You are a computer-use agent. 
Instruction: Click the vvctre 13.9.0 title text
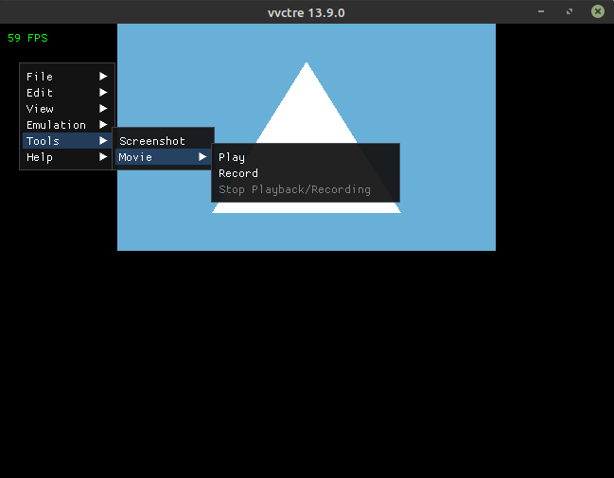(x=307, y=12)
